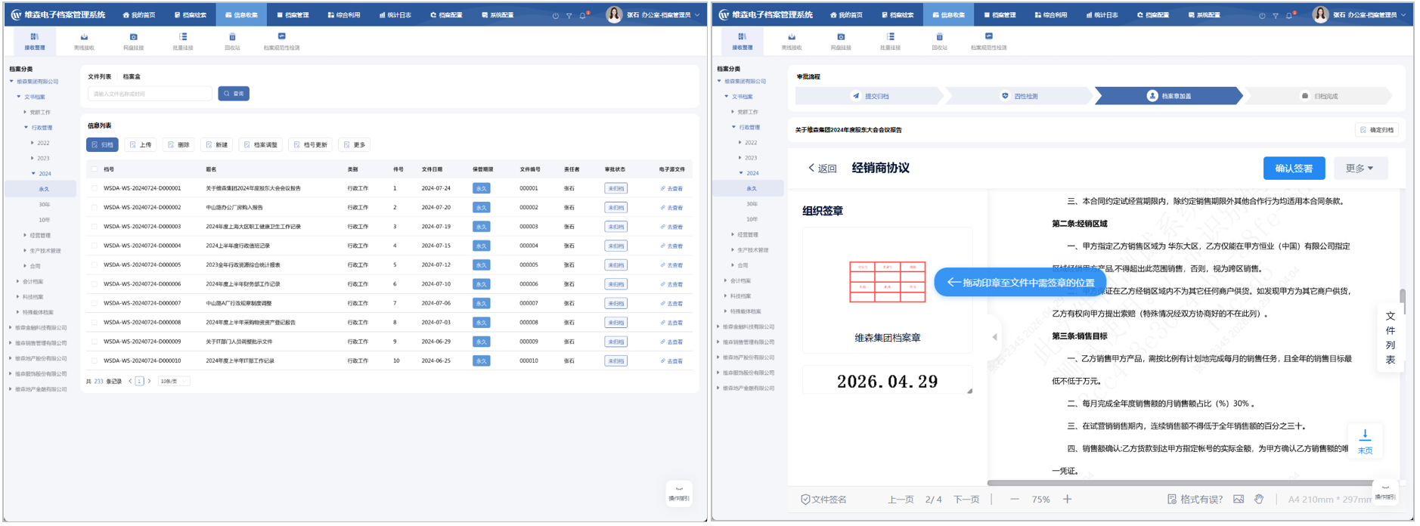The width and height of the screenshot is (1420, 526).
Task: Zoom in with the plus icon beside 75%
Action: tap(1067, 499)
